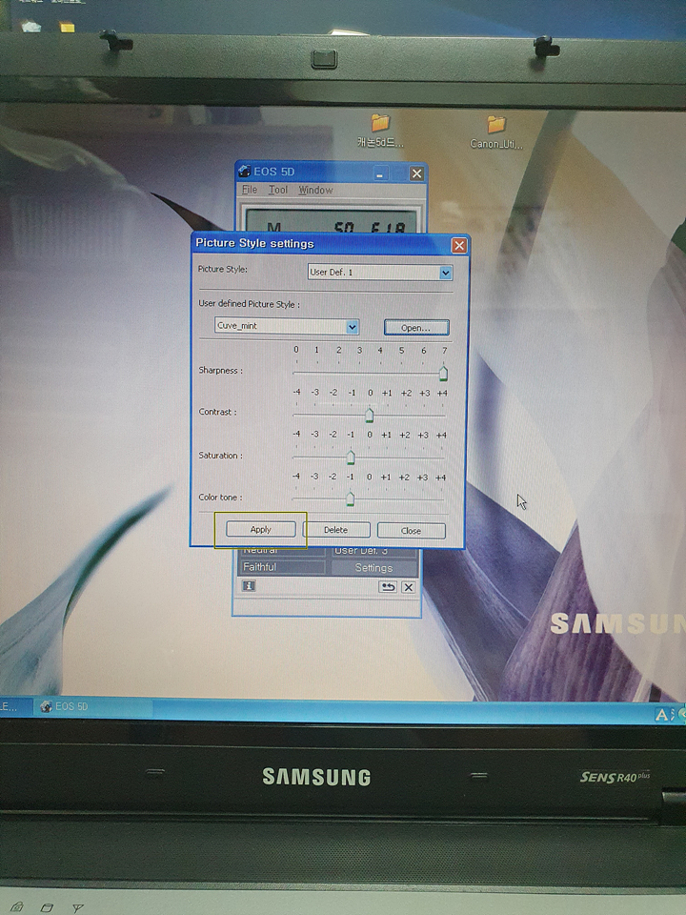Open the File menu in the EOS 5D window
The height and width of the screenshot is (915, 686).
coord(249,190)
